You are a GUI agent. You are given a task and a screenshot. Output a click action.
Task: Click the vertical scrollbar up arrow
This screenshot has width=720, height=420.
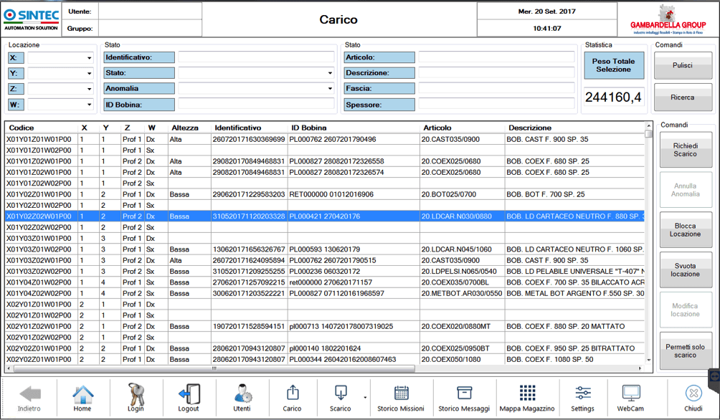click(x=648, y=125)
